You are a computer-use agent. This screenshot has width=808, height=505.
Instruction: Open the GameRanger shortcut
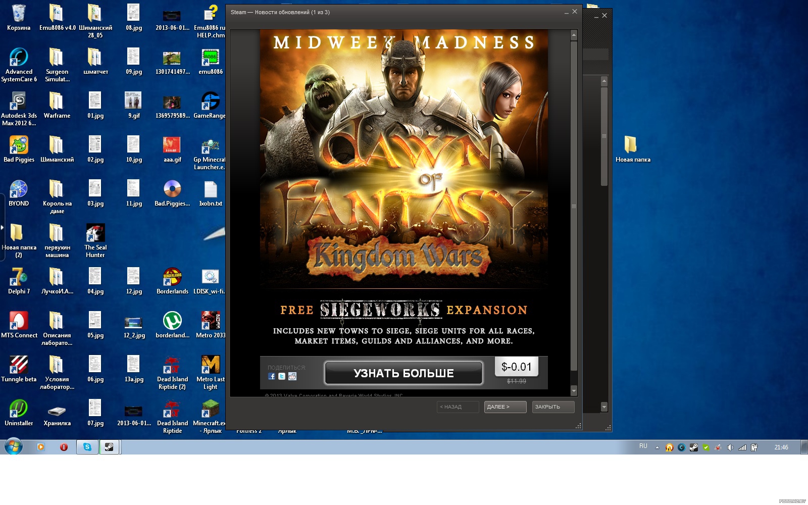point(210,106)
